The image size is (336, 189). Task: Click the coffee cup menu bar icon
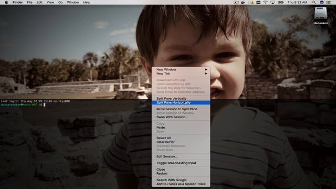pyautogui.click(x=243, y=2)
